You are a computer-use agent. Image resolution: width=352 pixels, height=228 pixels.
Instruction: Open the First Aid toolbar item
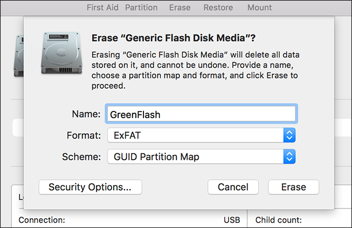[x=102, y=8]
